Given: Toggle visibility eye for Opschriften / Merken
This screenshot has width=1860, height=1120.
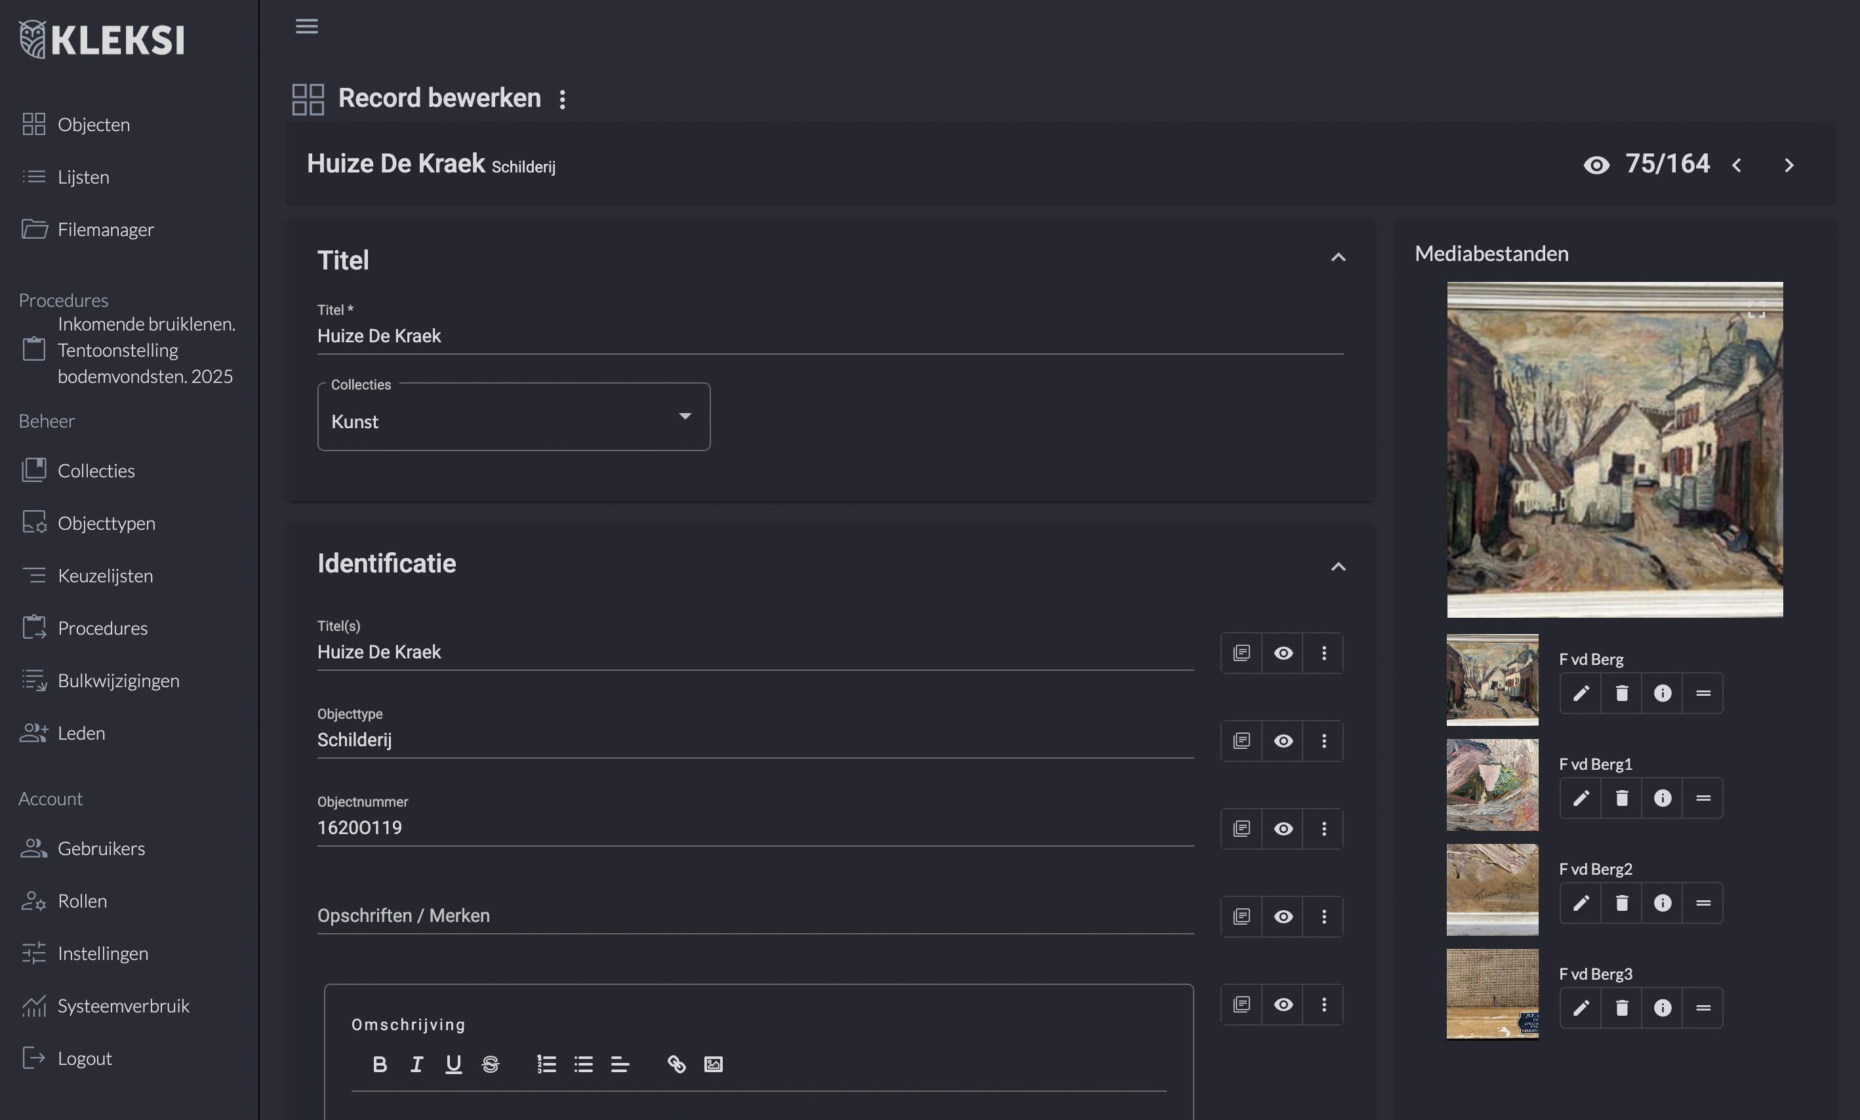Looking at the screenshot, I should (1283, 916).
